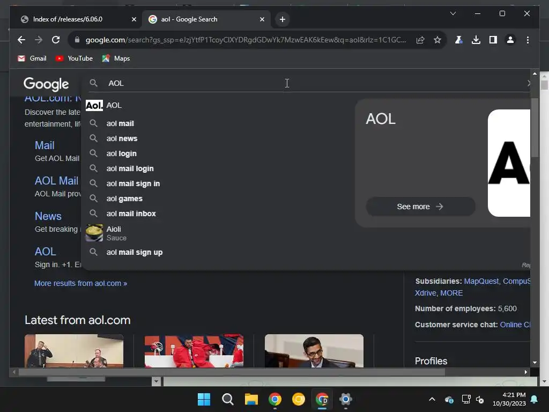Open Chrome Dev from the taskbar
The width and height of the screenshot is (549, 412).
322,399
